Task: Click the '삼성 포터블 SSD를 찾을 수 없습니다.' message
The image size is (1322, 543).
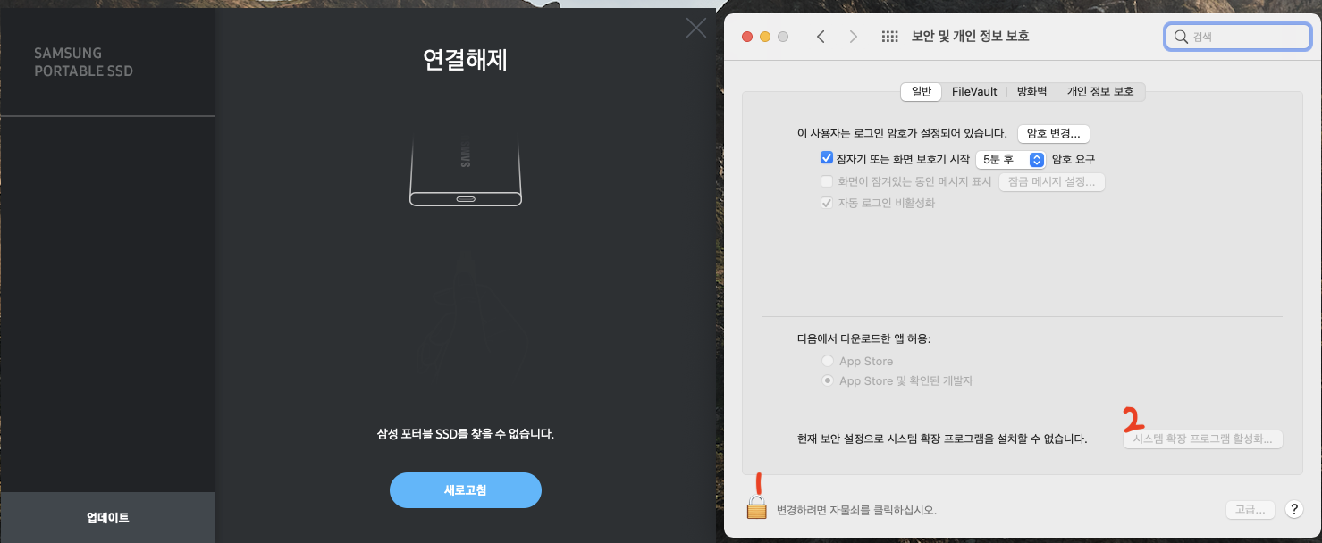Action: pyautogui.click(x=466, y=434)
